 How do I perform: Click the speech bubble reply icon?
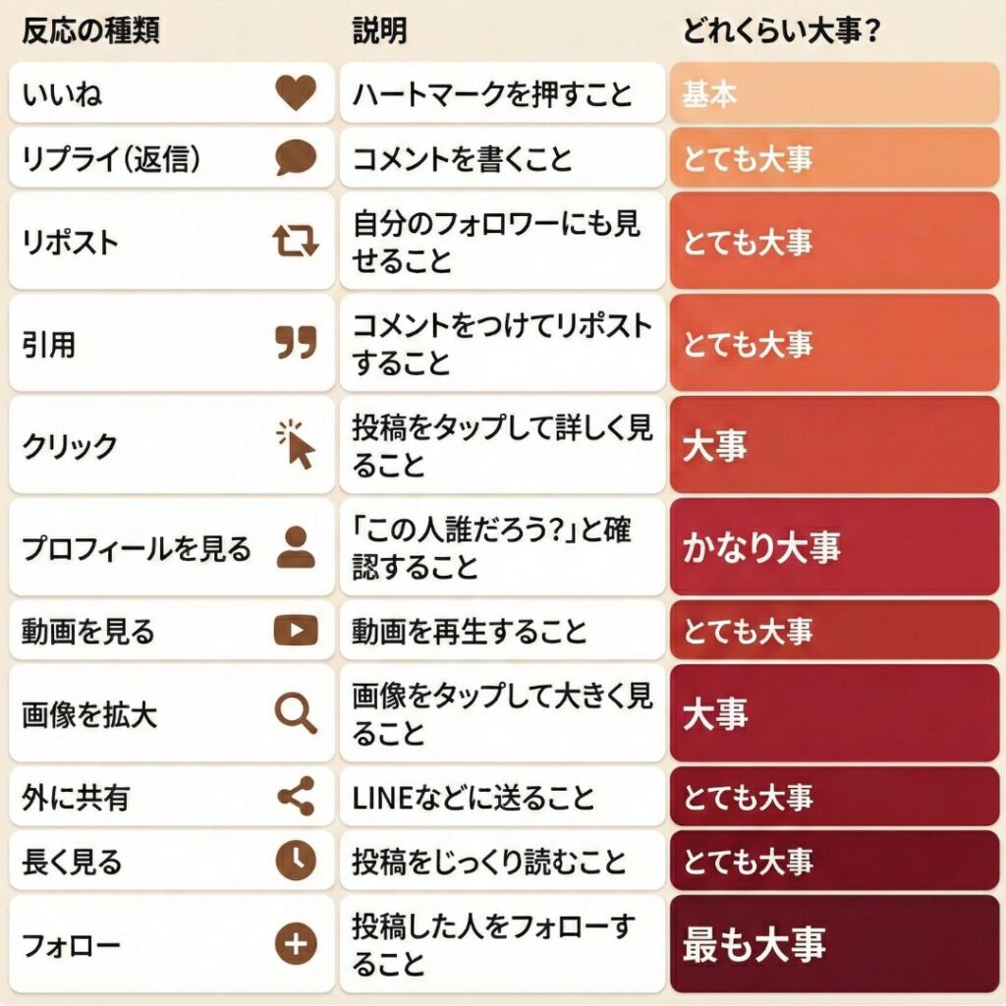tap(295, 157)
